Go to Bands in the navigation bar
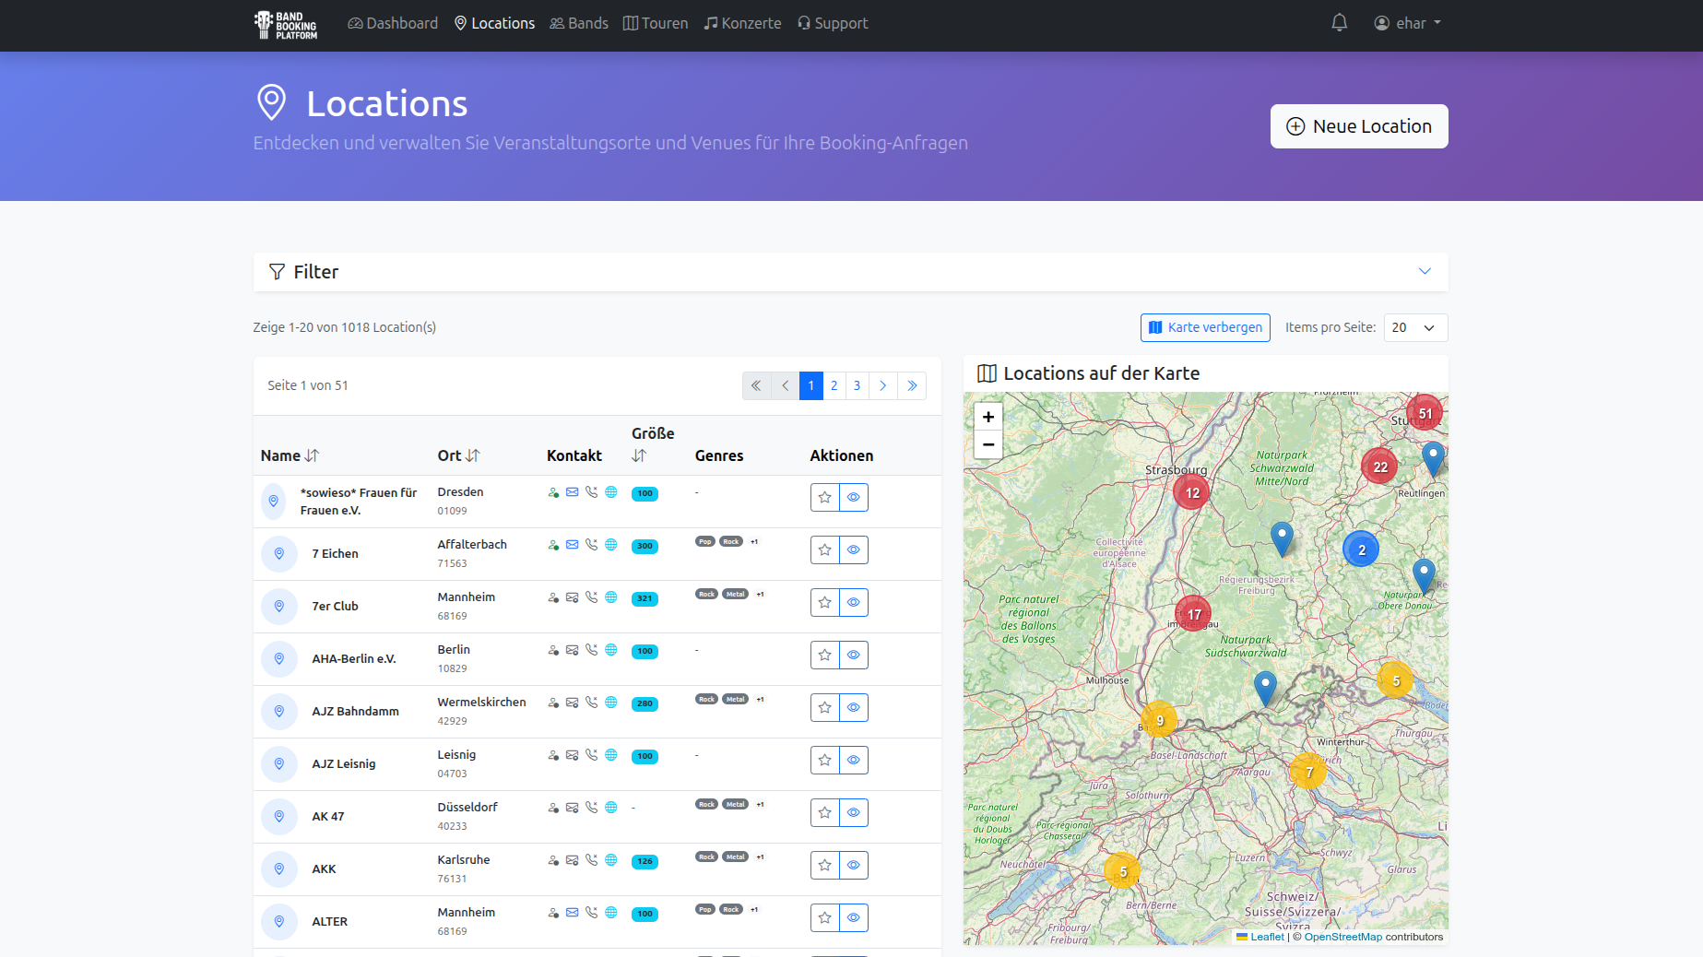Viewport: 1703px width, 957px height. coord(579,23)
